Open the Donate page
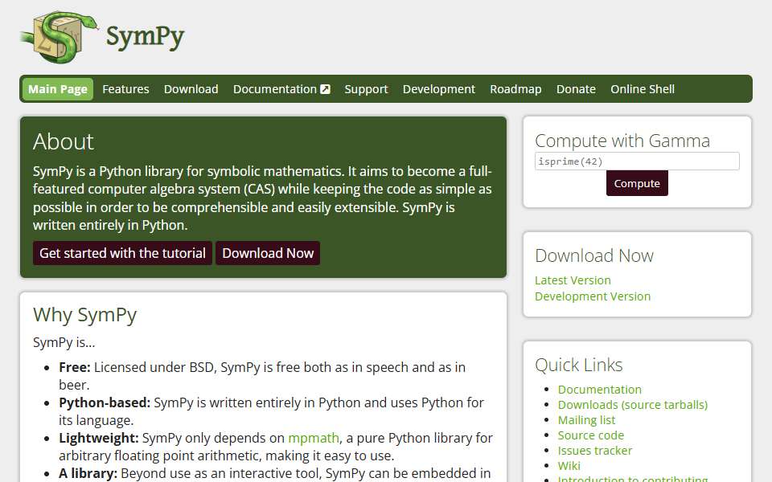772x482 pixels. tap(576, 89)
